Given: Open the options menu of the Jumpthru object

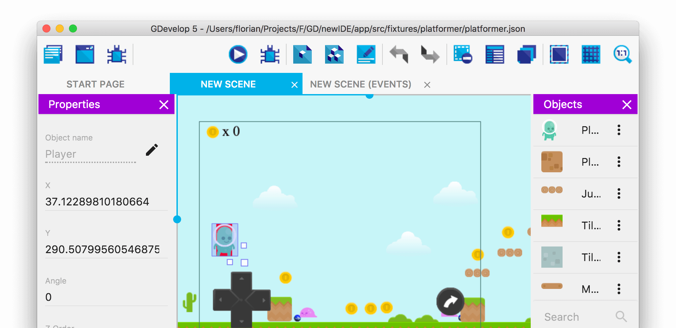Looking at the screenshot, I should click(x=619, y=194).
